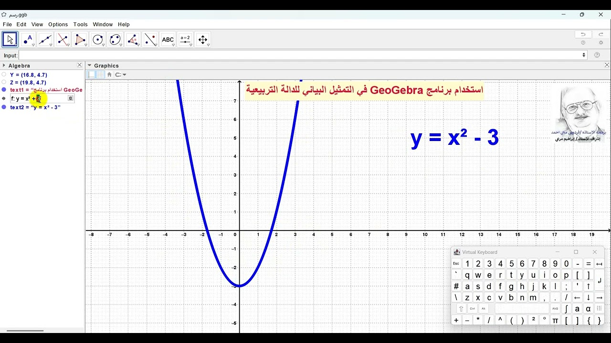
Task: Toggle axes display in Graphics stylebar
Action: tap(92, 74)
